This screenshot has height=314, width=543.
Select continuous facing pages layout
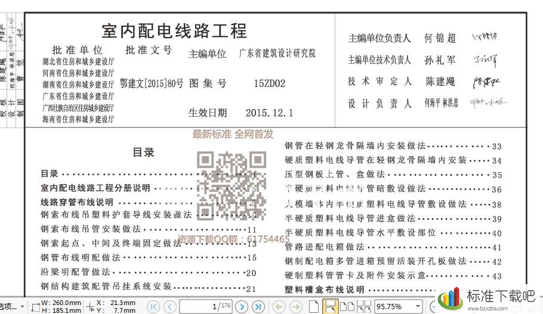click(363, 306)
